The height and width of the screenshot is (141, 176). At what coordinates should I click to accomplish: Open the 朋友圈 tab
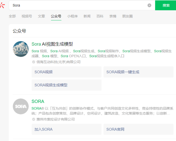[127, 16]
